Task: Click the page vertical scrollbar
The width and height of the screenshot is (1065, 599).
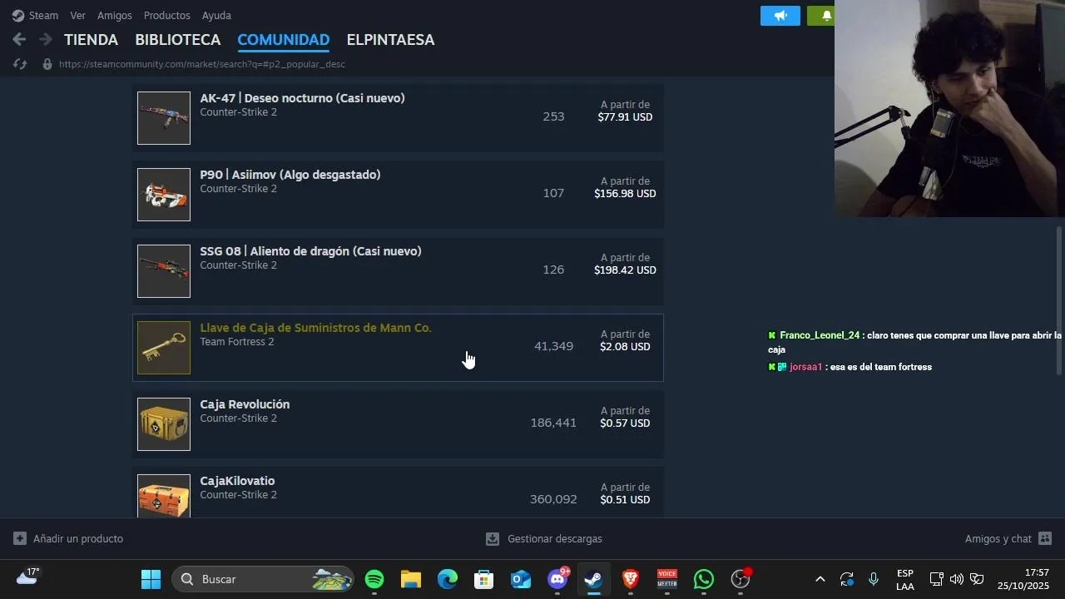Action: (x=1059, y=299)
